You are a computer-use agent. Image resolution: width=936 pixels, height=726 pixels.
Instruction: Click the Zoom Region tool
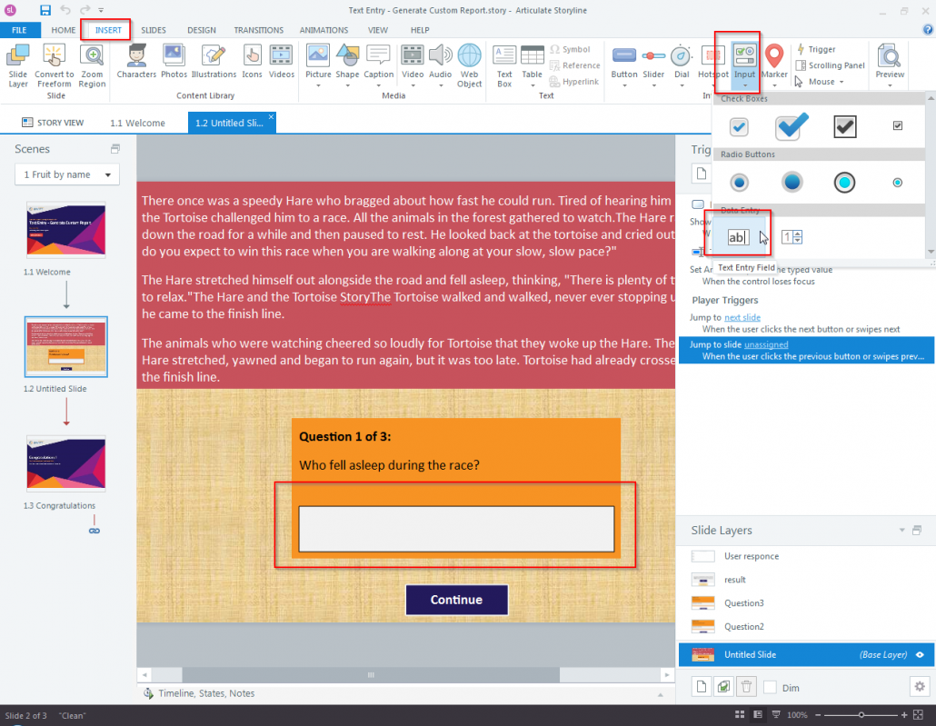pos(92,65)
